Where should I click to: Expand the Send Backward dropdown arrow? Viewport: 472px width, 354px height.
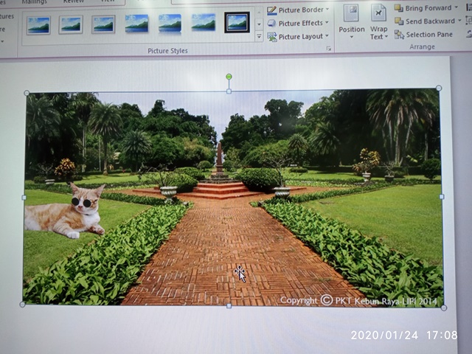(459, 21)
